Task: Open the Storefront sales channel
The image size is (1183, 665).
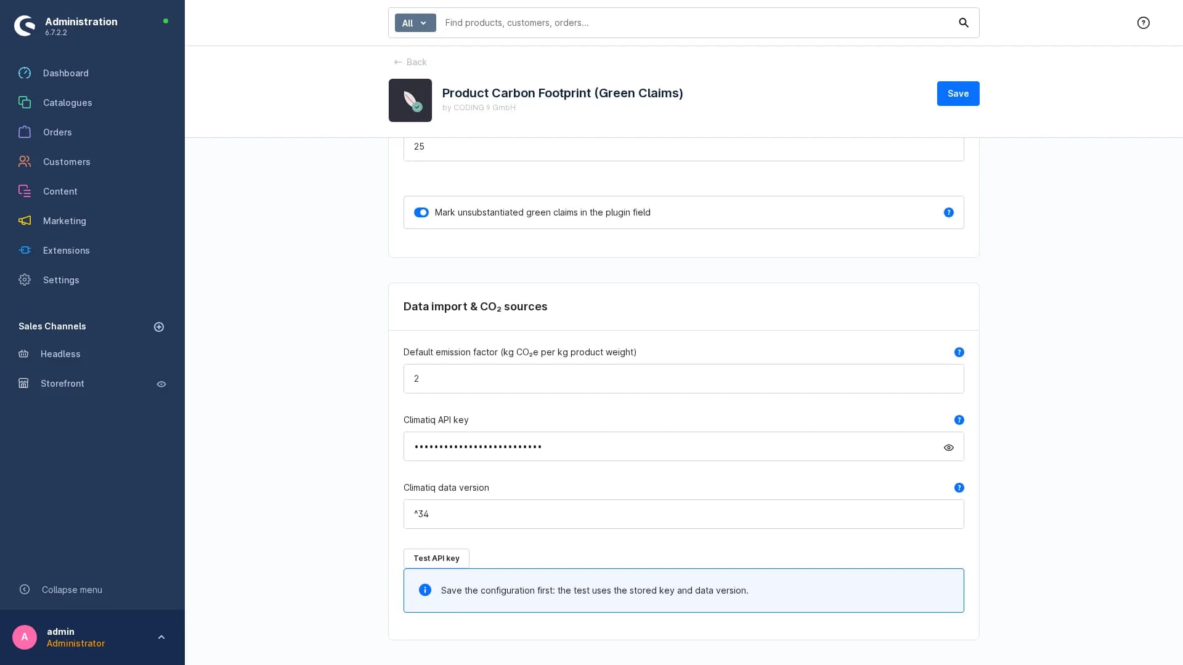Action: (x=62, y=384)
